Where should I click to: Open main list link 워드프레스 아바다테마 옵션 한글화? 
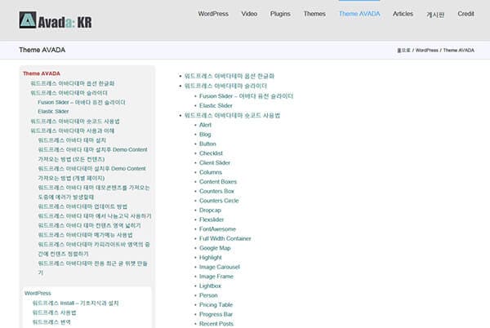click(x=229, y=76)
